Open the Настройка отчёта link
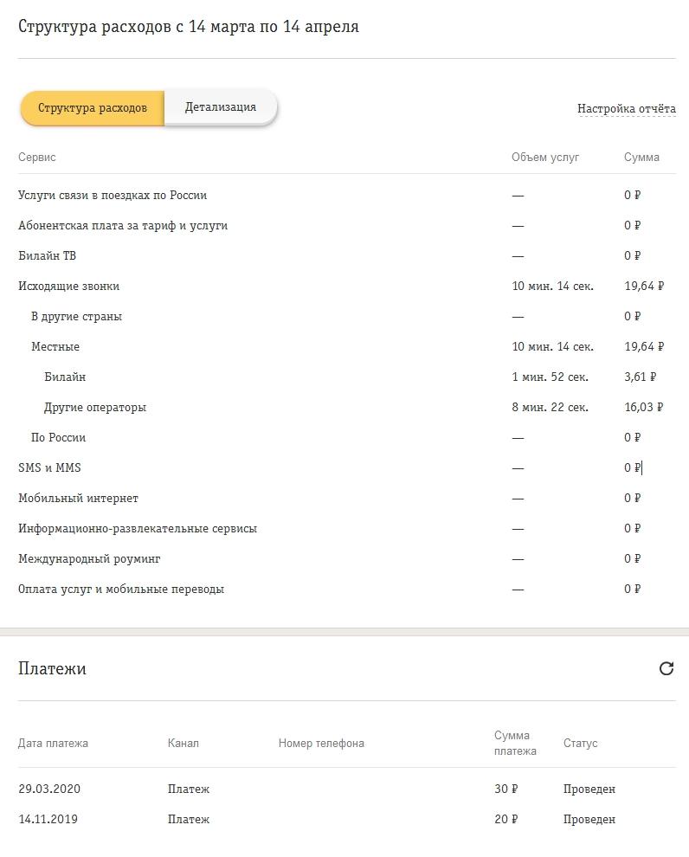Image resolution: width=689 pixels, height=857 pixels. [x=626, y=109]
